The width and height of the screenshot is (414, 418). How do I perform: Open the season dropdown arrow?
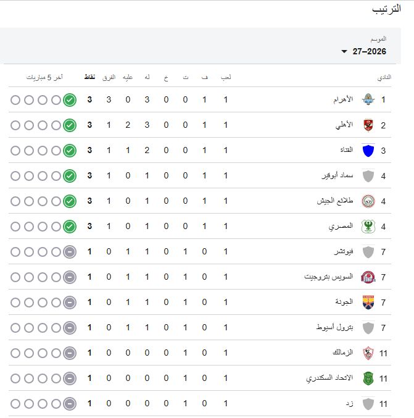[x=344, y=51]
